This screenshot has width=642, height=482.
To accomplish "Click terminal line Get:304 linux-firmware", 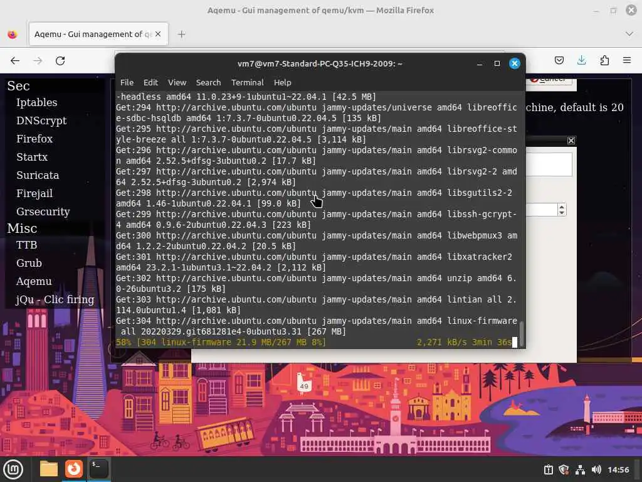I will [x=316, y=326].
